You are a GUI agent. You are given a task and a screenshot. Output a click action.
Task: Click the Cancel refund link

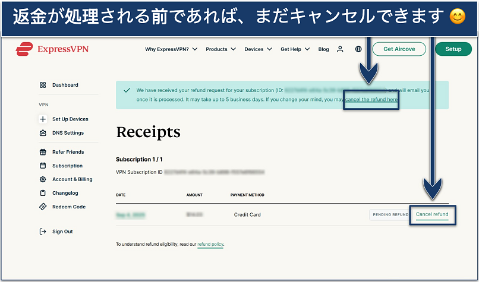(x=432, y=214)
